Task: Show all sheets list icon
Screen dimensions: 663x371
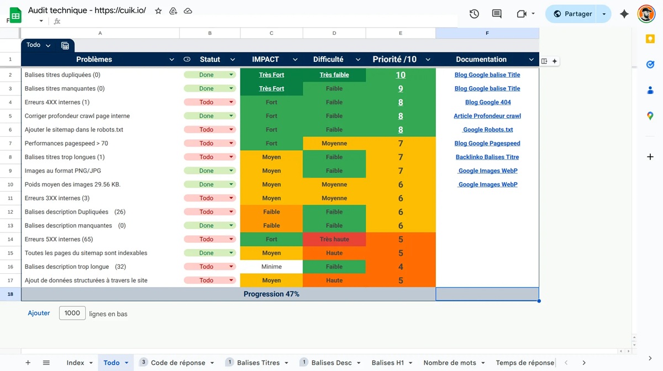Action: pyautogui.click(x=46, y=363)
